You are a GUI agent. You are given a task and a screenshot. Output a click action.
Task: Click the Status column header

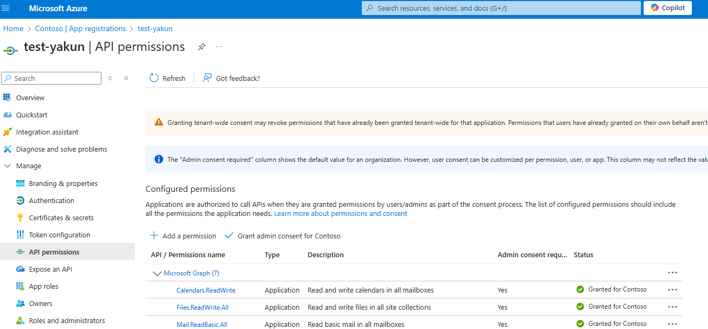coord(583,255)
